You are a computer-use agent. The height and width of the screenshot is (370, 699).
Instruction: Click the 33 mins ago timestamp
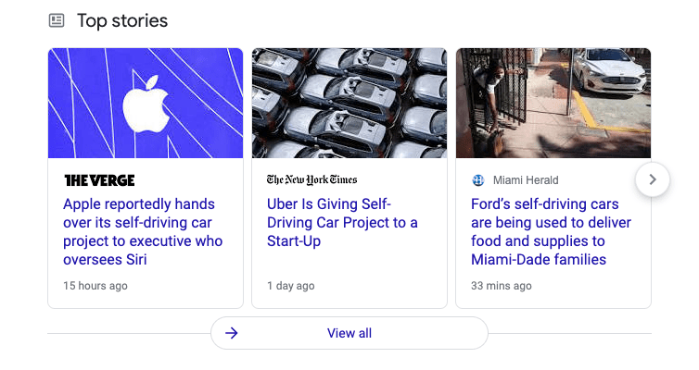coord(502,286)
